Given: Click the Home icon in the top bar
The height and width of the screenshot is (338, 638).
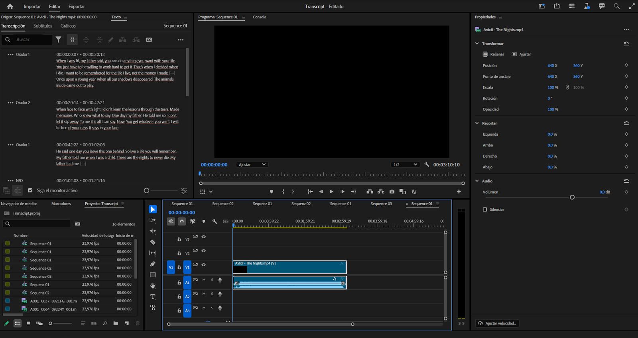Looking at the screenshot, I should [10, 6].
